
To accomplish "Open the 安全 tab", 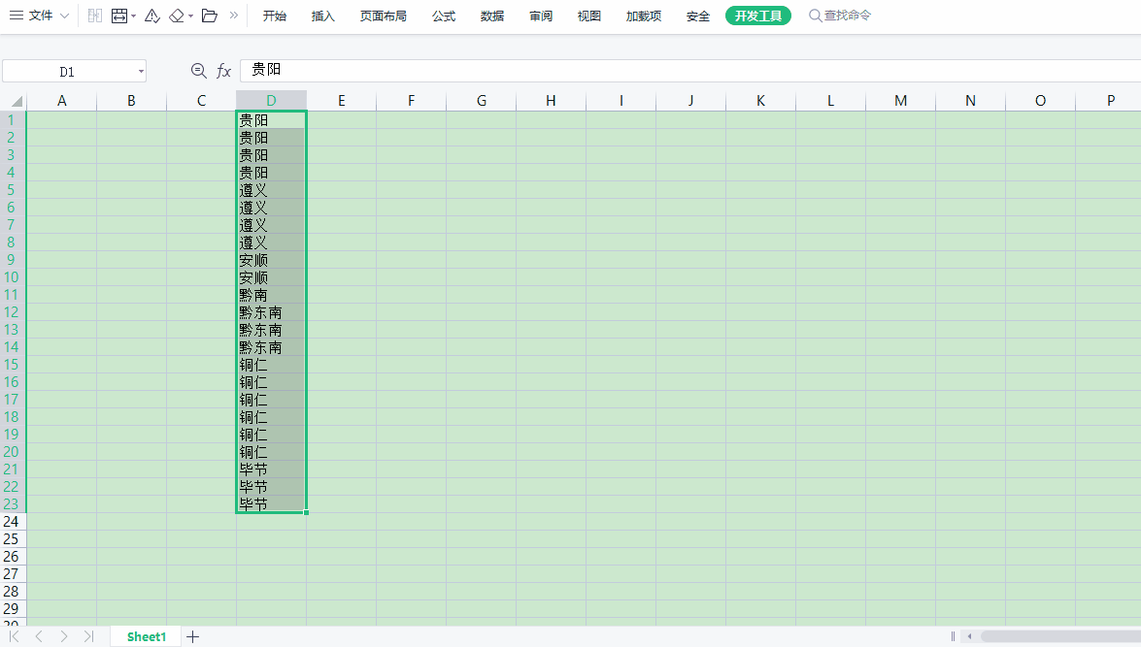I will (698, 16).
